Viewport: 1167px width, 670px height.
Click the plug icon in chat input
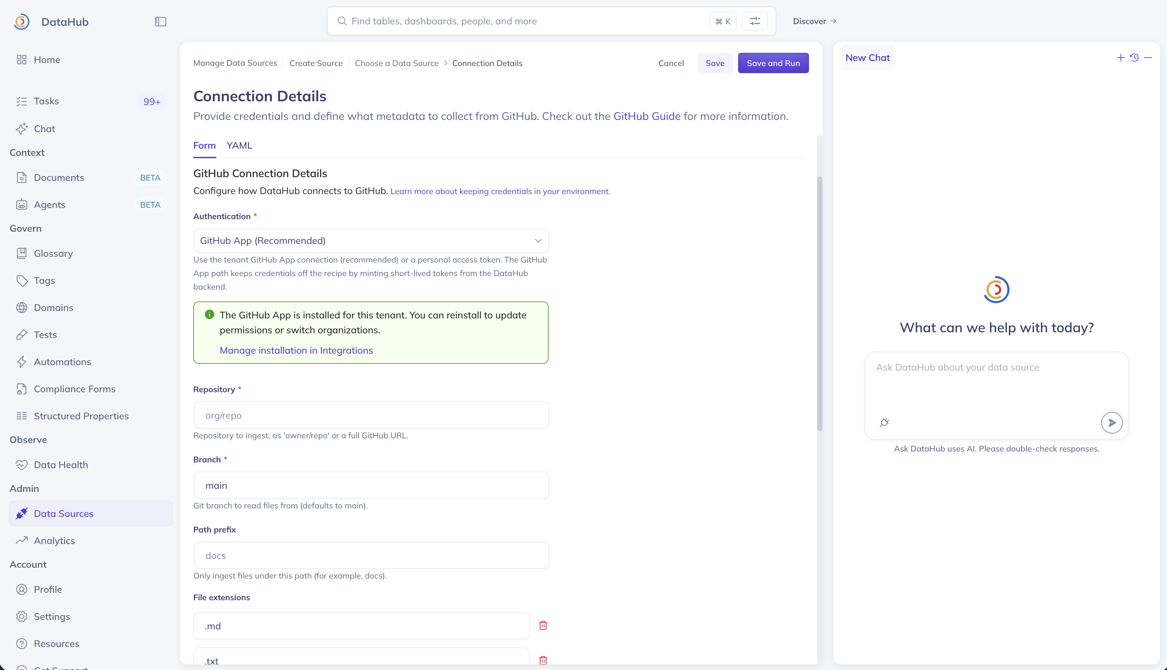pyautogui.click(x=884, y=422)
